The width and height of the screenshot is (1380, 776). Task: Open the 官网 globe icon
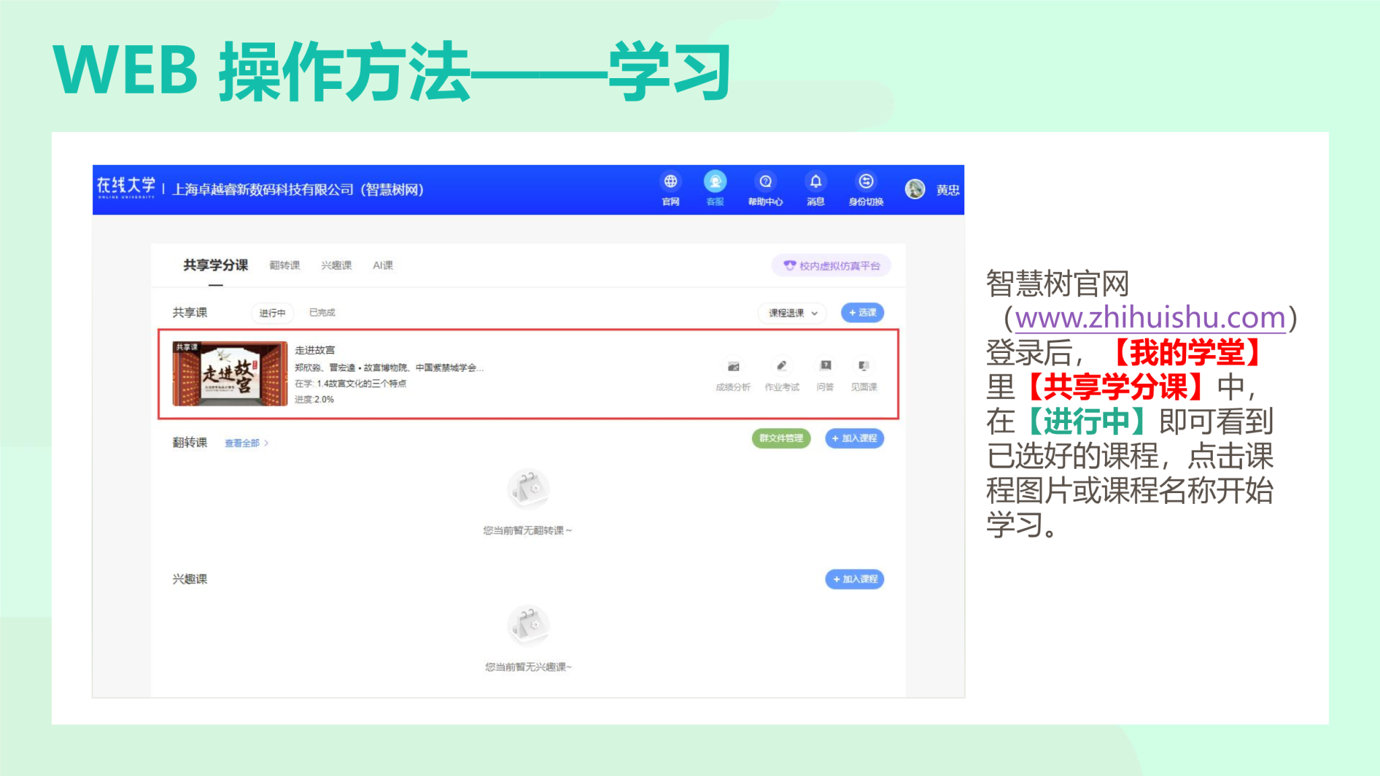click(670, 182)
